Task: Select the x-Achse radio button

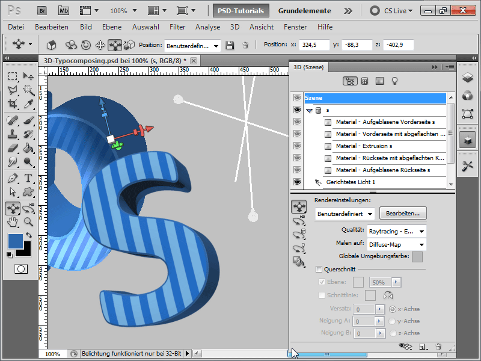Action: [393, 309]
